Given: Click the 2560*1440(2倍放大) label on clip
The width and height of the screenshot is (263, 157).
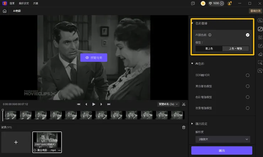Looking at the screenshot, I should pyautogui.click(x=45, y=145).
